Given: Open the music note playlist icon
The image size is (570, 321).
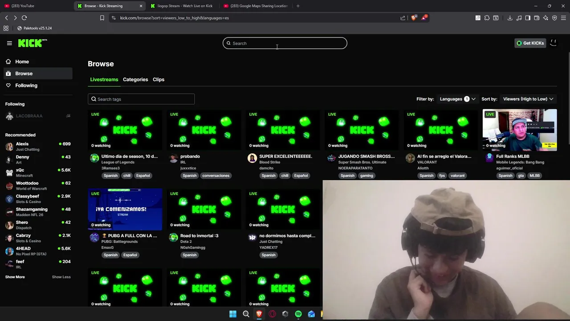Looking at the screenshot, I should click(x=519, y=18).
